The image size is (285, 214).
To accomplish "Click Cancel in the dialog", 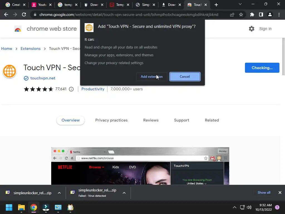I will coord(185,77).
